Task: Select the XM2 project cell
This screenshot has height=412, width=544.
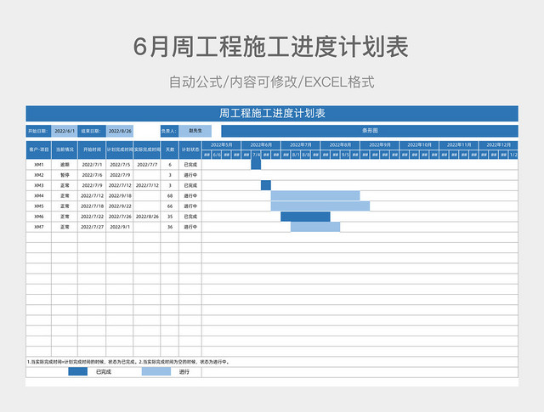Action: 38,175
